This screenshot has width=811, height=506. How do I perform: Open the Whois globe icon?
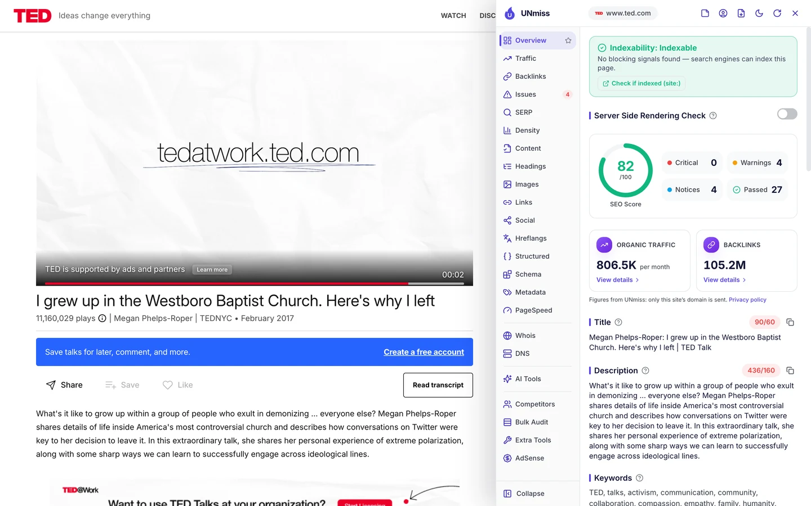[x=507, y=336]
